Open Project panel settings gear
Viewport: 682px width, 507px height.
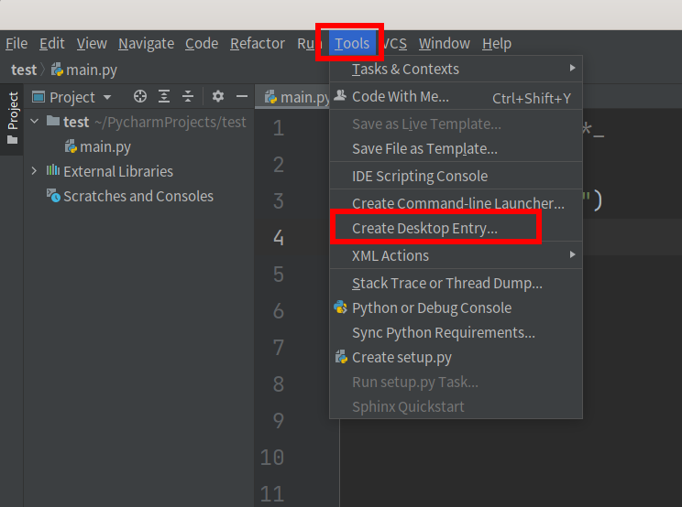click(218, 96)
